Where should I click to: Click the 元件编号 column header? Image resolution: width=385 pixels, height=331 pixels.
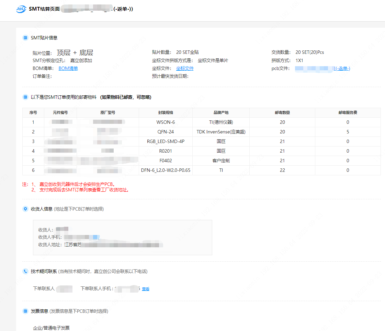point(60,113)
